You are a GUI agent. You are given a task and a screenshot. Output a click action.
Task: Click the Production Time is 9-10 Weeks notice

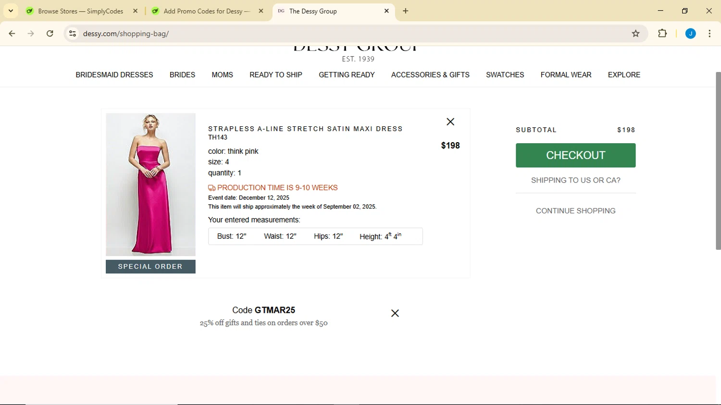(273, 188)
